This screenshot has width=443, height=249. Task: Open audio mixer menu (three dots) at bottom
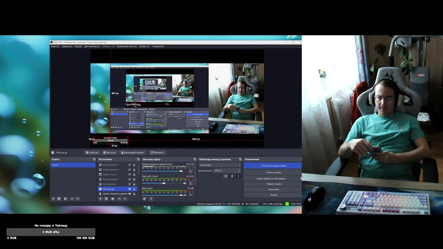tap(151, 199)
